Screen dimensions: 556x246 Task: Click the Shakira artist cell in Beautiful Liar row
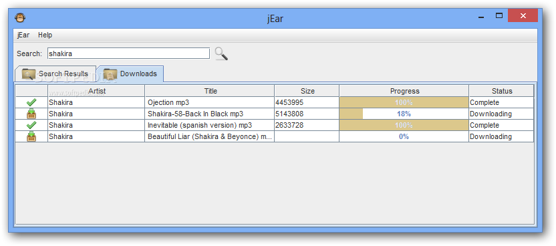coord(96,136)
